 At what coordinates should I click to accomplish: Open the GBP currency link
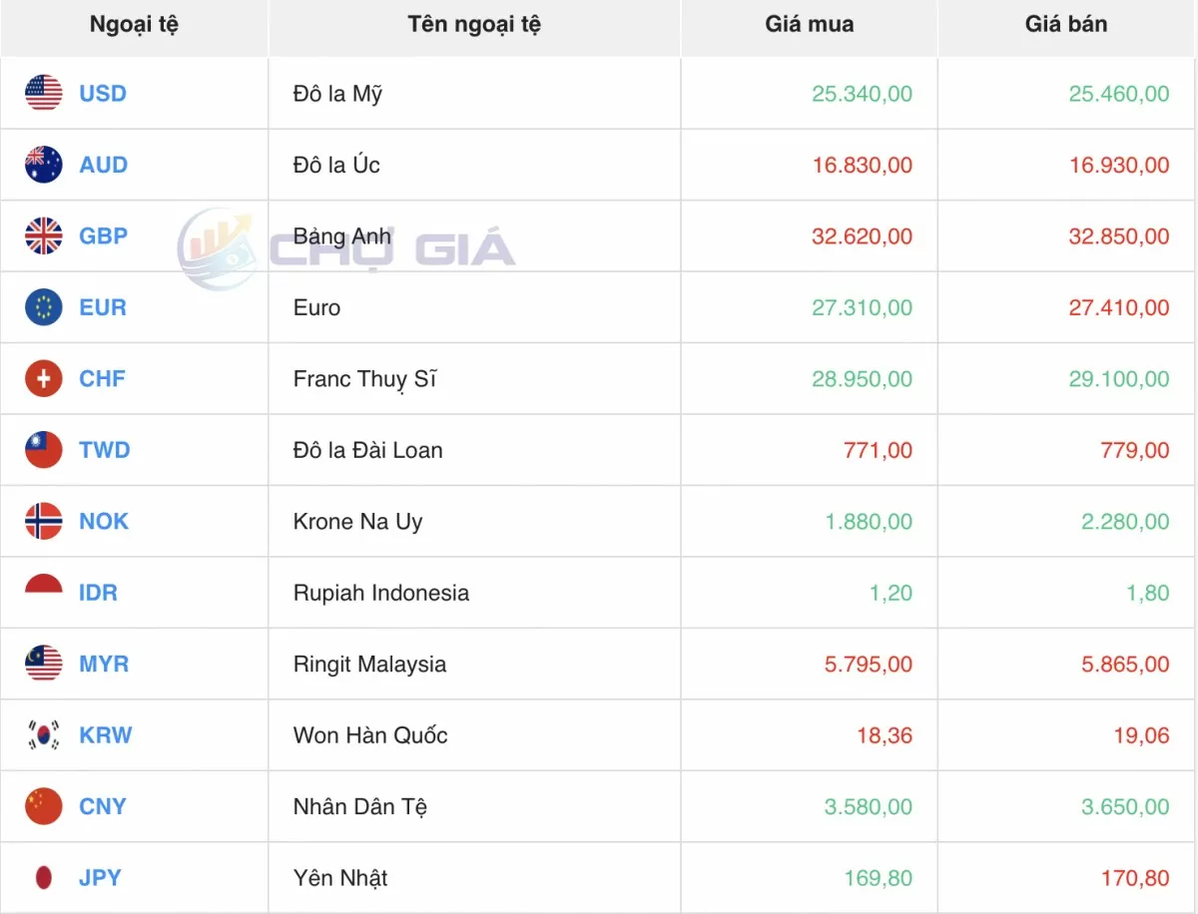104,236
